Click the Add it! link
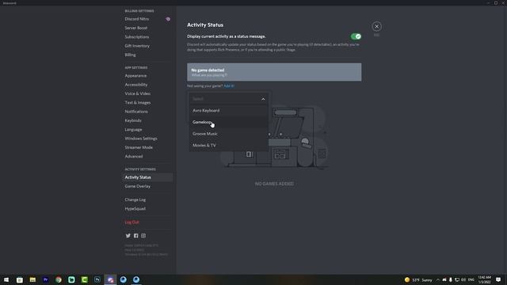This screenshot has height=285, width=507. point(229,86)
